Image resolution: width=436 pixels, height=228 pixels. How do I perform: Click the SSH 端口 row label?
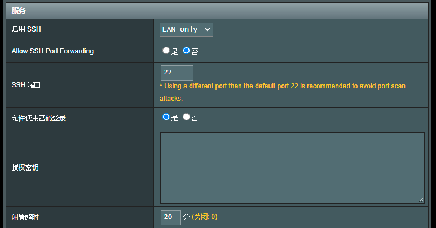(x=26, y=85)
